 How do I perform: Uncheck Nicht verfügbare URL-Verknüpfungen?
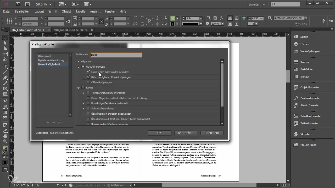pos(88,77)
